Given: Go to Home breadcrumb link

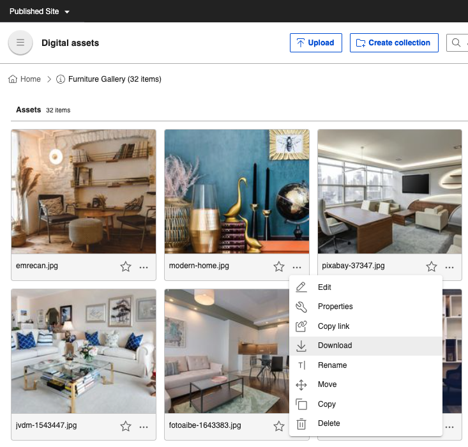Looking at the screenshot, I should point(30,79).
